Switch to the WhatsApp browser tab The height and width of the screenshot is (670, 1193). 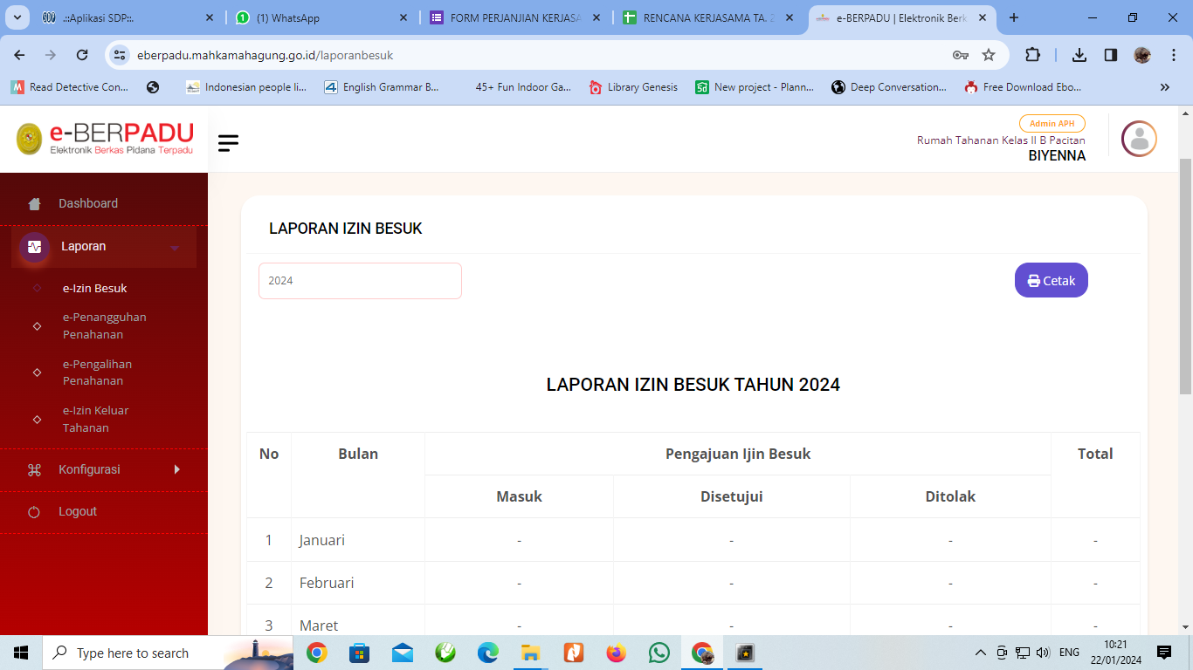(320, 17)
